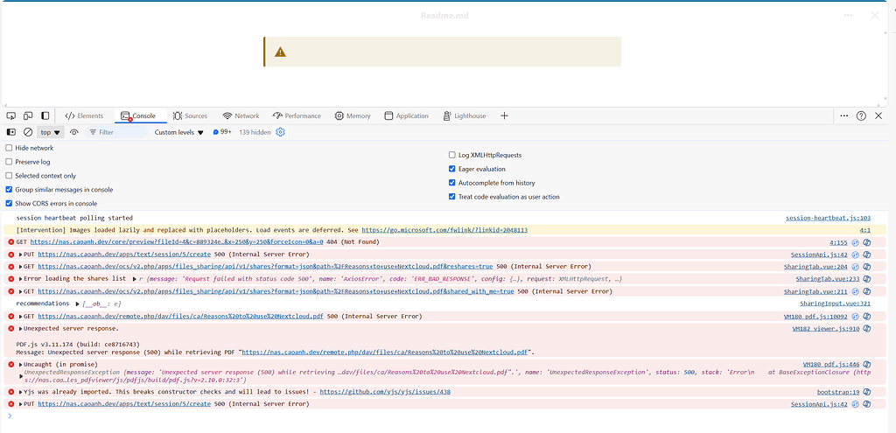Check Selected context only option
The width and height of the screenshot is (896, 433).
point(9,176)
